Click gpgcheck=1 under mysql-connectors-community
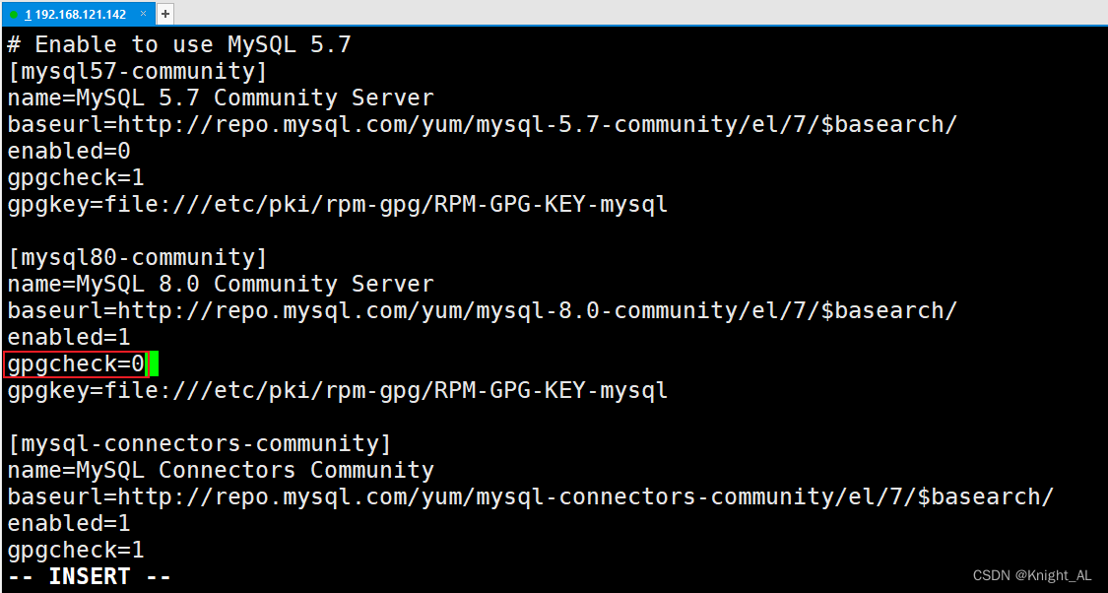The width and height of the screenshot is (1108, 593). point(74,550)
